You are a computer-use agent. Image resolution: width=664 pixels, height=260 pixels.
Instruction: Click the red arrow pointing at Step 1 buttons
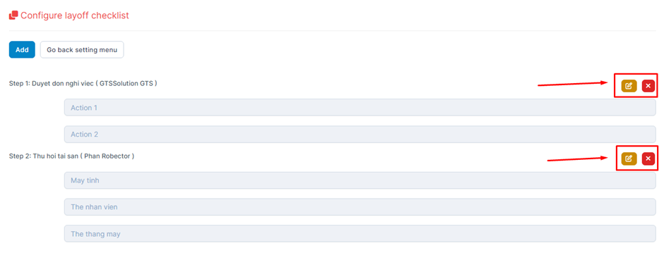pos(574,84)
